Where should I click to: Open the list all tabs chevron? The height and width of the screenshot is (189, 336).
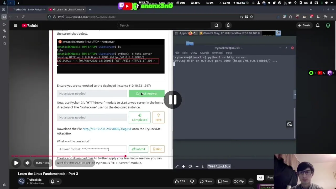coord(311,9)
